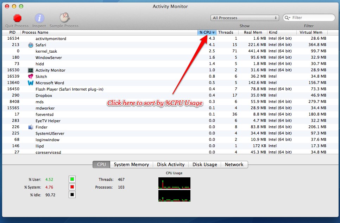Image resolution: width=340 pixels, height=223 pixels.
Task: Click the red Quit Process stop icon
Action: coord(17,18)
